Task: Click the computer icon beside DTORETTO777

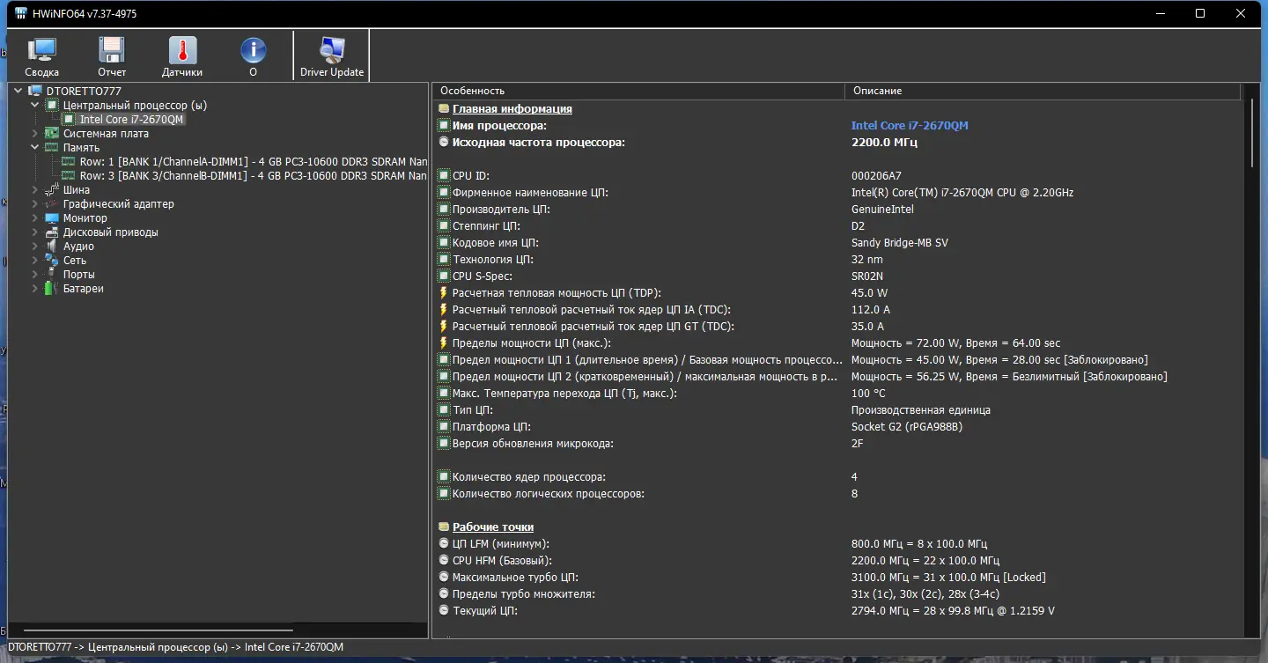Action: (x=36, y=91)
